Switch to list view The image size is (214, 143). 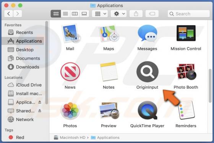point(65,14)
